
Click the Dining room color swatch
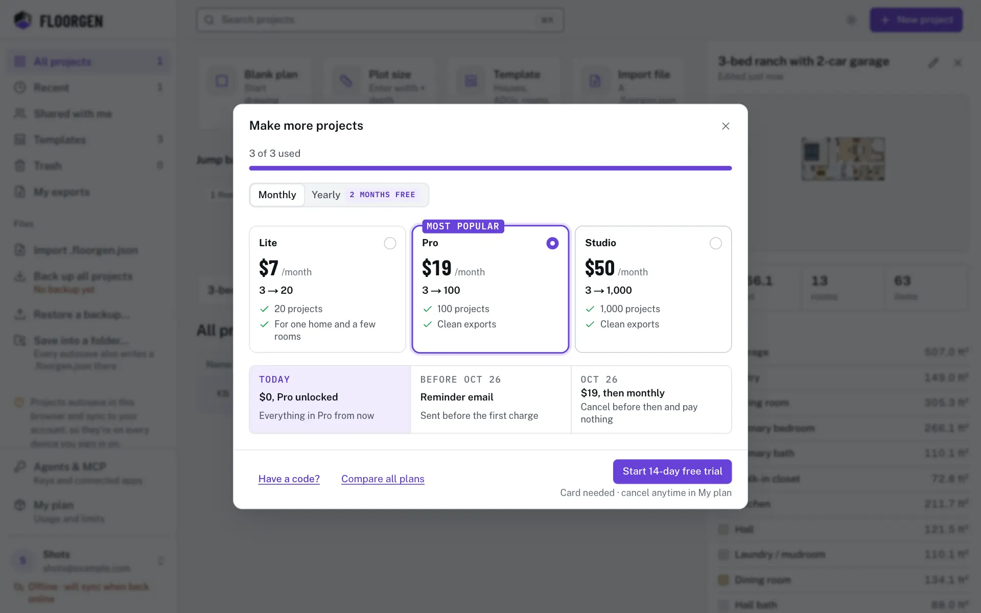(723, 580)
